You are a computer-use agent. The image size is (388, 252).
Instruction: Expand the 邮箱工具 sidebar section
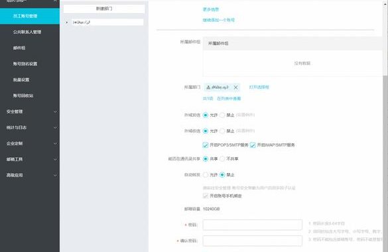30,159
